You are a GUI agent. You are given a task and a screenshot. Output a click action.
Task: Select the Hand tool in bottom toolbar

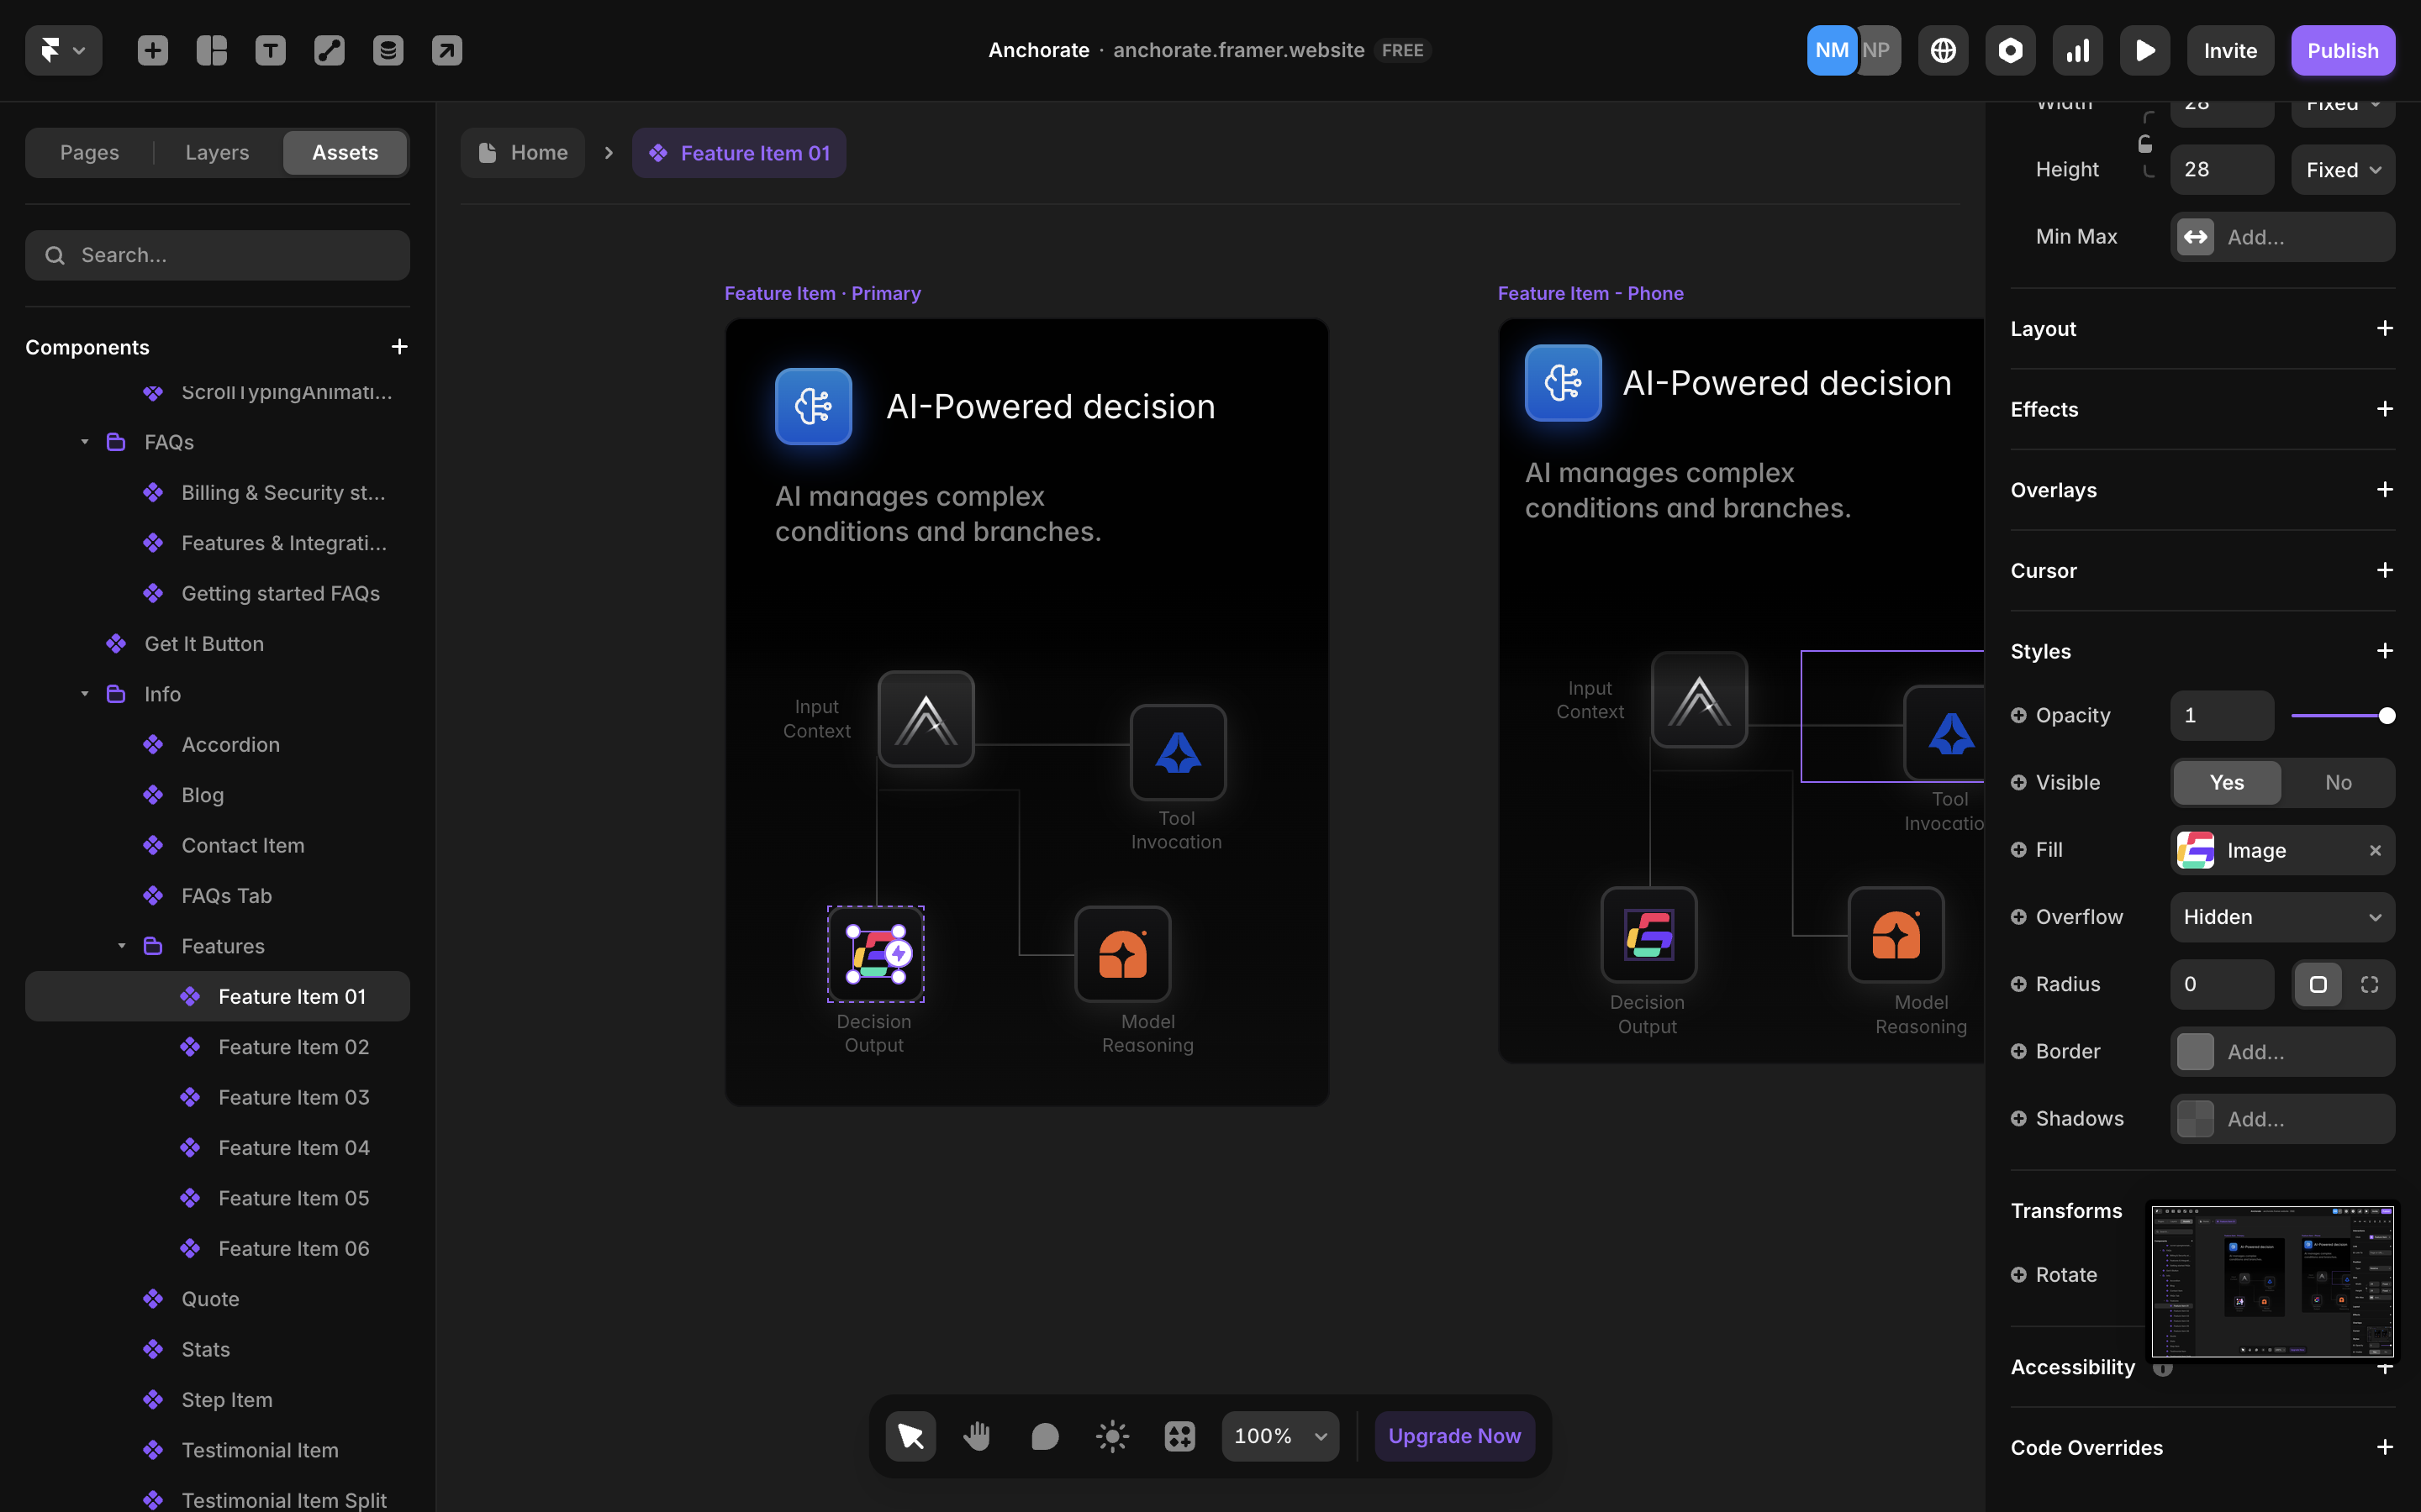[977, 1436]
